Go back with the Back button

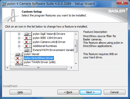pos(68,92)
